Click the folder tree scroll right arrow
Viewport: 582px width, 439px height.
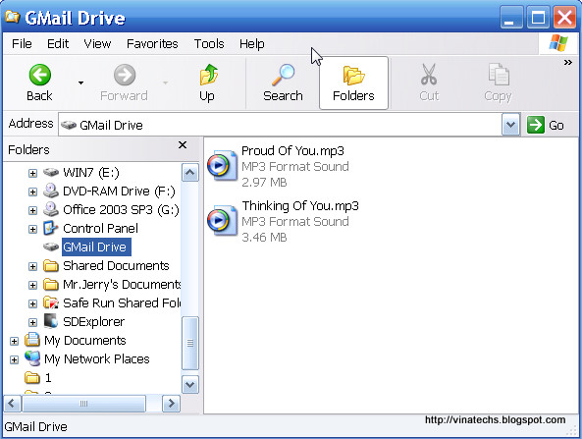[x=171, y=404]
